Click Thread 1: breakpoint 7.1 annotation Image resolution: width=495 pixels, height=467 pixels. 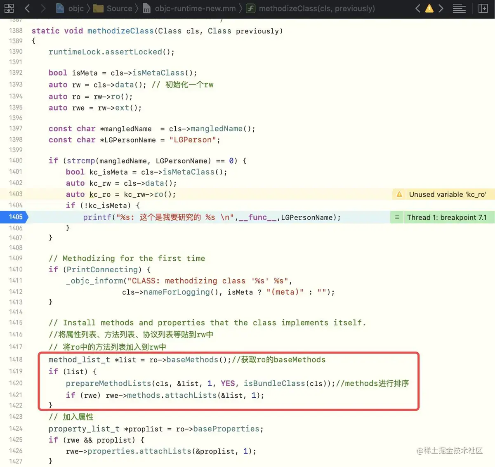point(447,217)
